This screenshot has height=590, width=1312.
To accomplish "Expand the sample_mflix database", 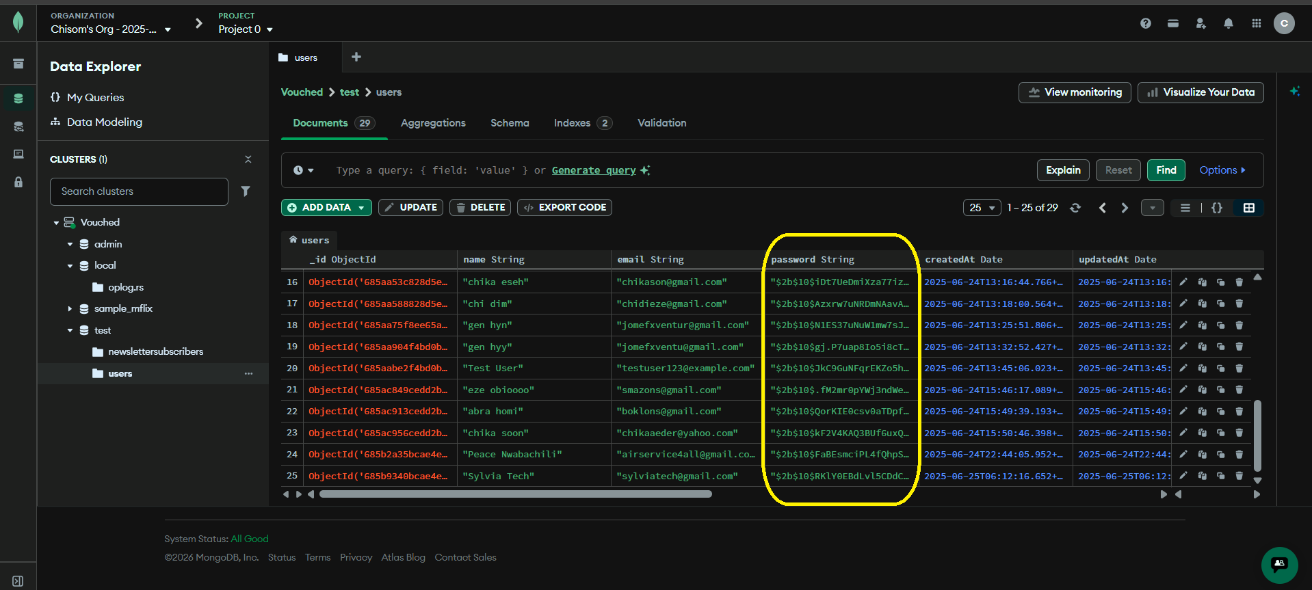I will 70,309.
